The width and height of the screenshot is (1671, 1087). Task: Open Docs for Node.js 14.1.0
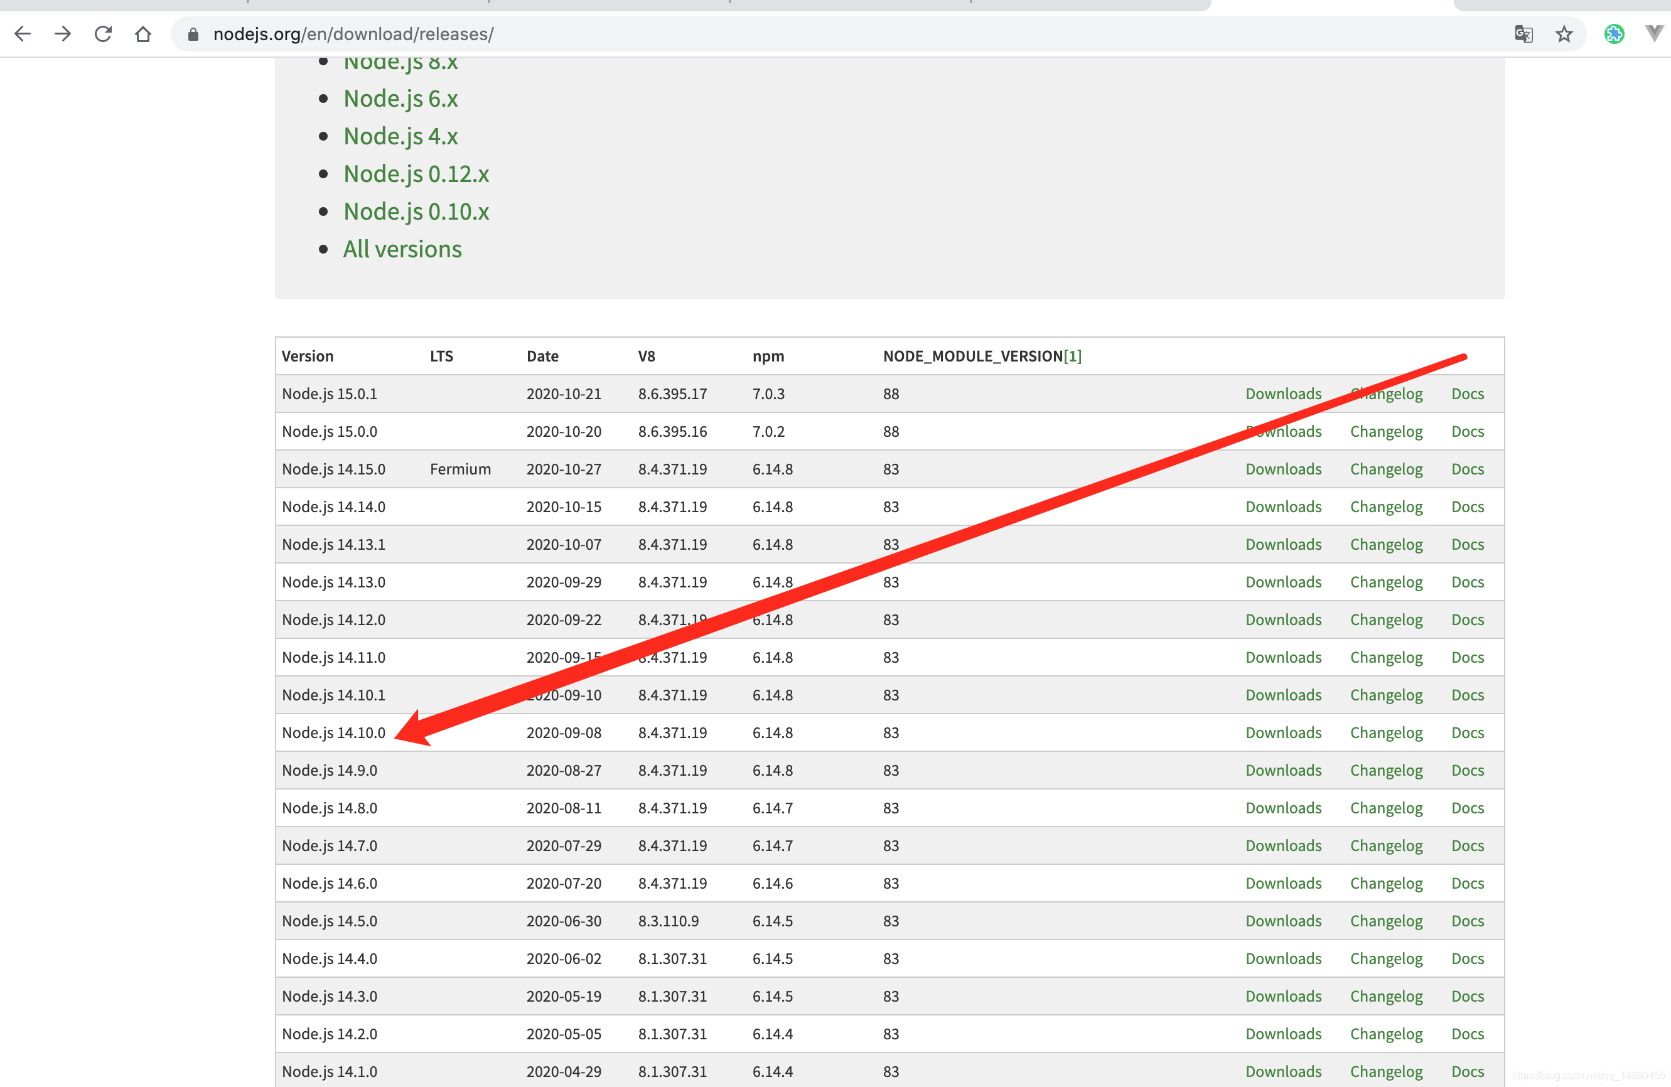(1468, 1071)
